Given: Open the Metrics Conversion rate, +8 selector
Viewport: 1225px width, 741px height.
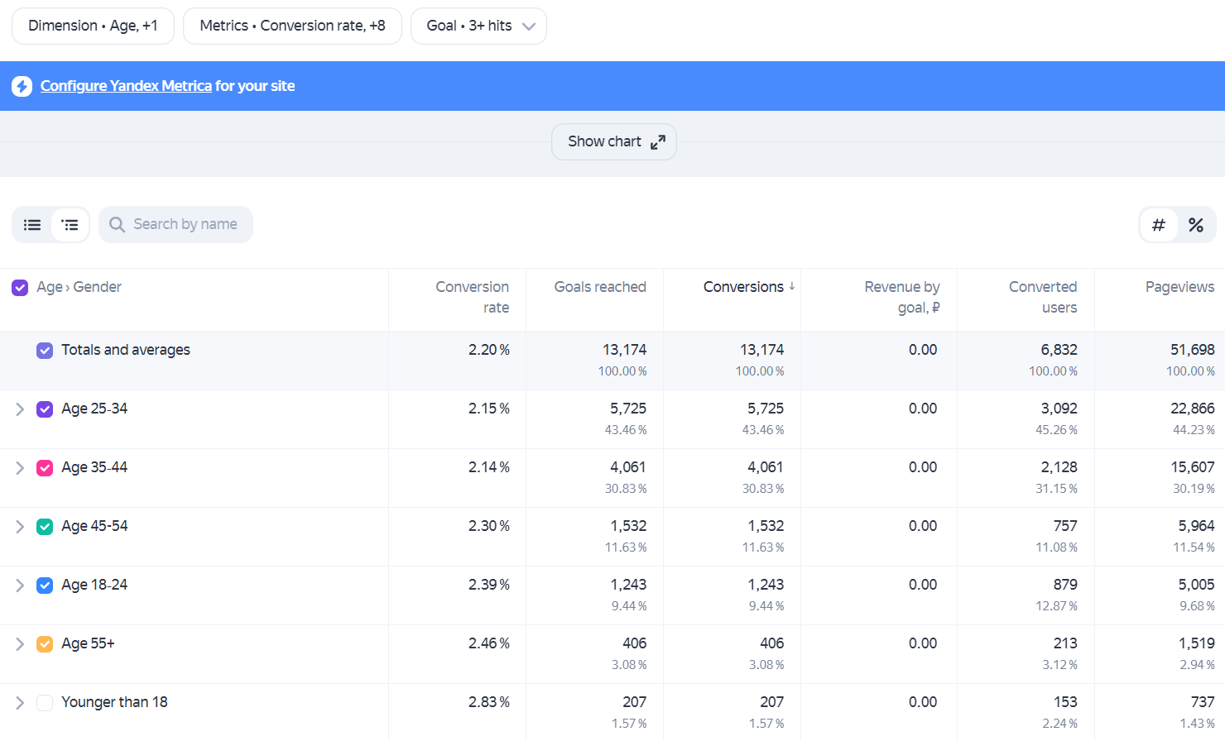Looking at the screenshot, I should click(x=292, y=26).
